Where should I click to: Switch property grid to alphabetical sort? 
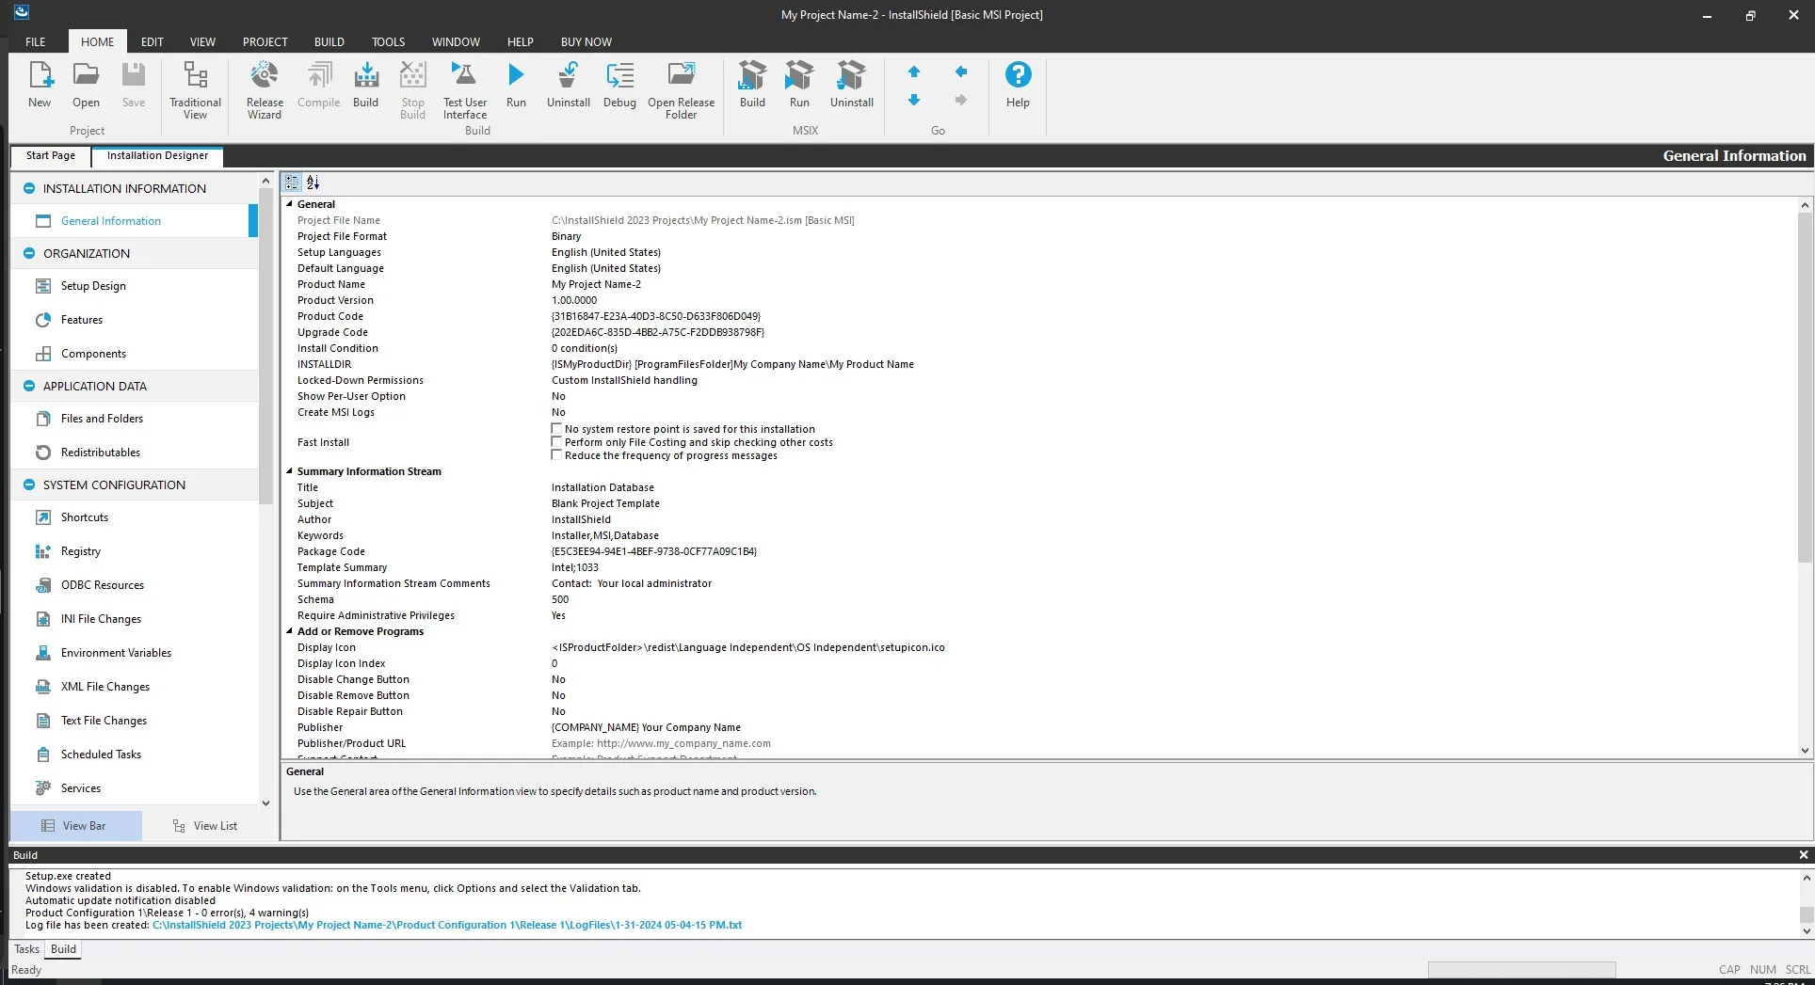(x=312, y=182)
